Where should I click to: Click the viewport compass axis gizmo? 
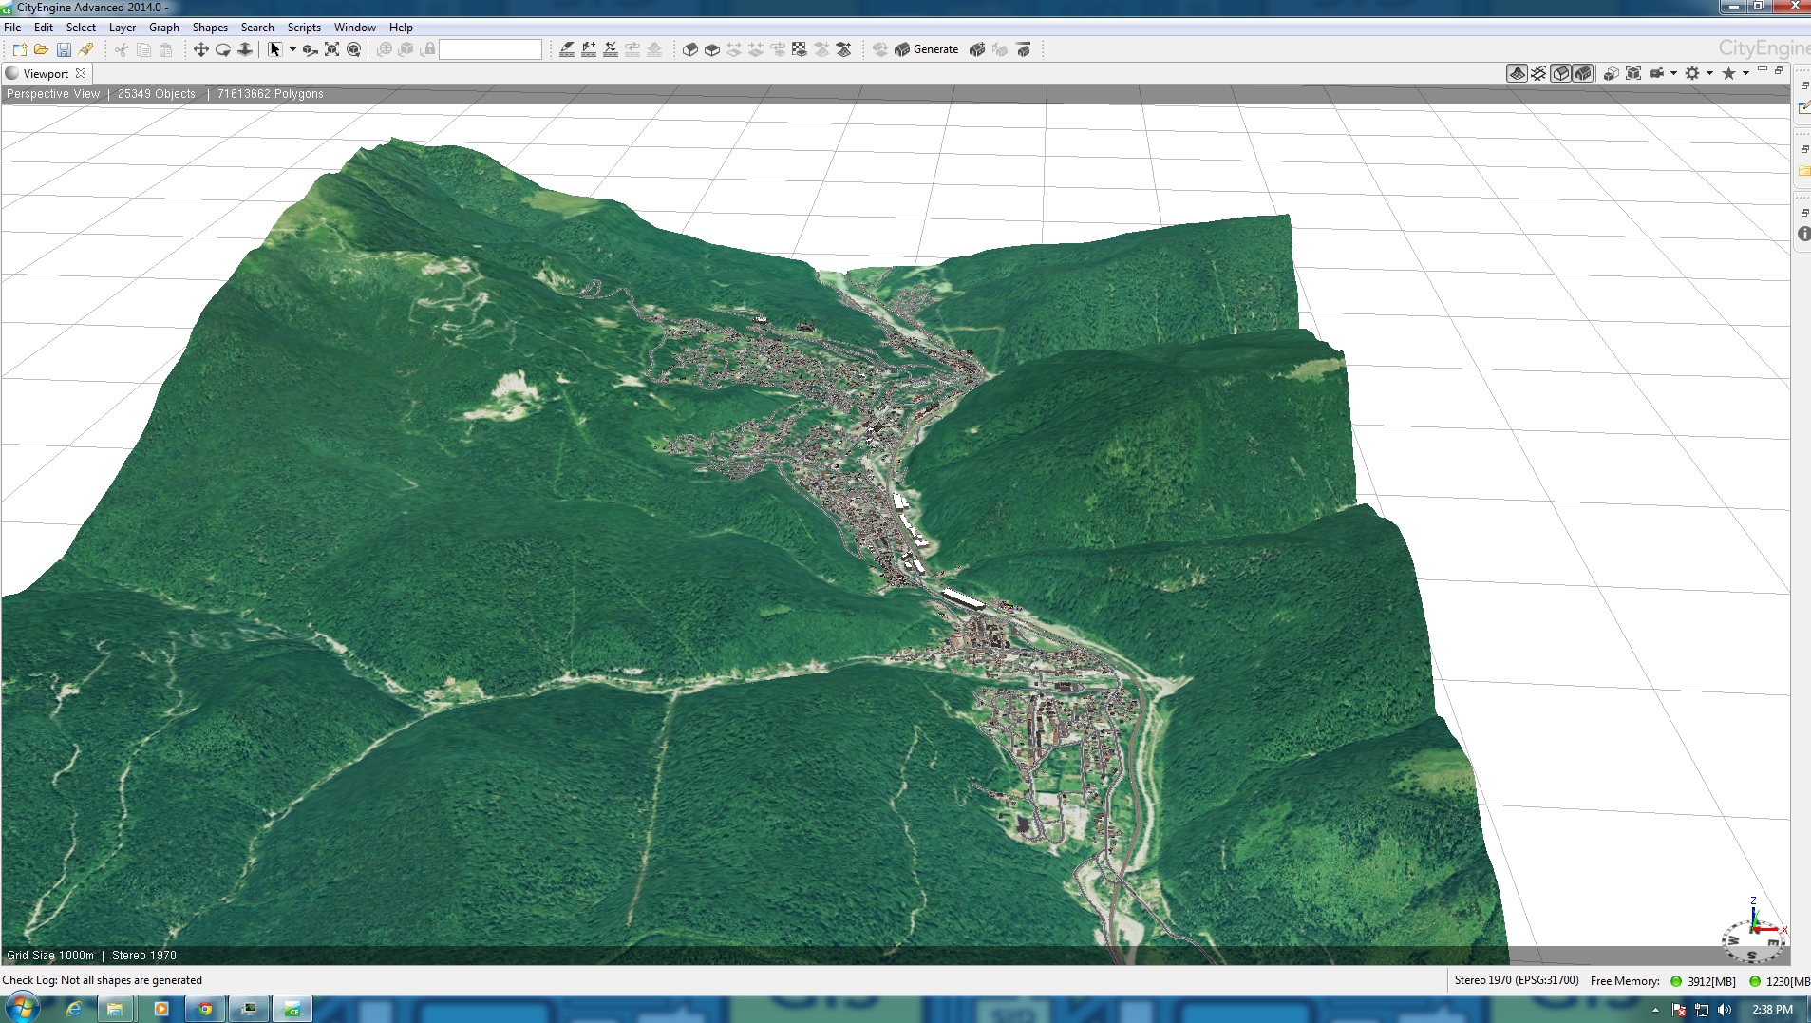1753,931
